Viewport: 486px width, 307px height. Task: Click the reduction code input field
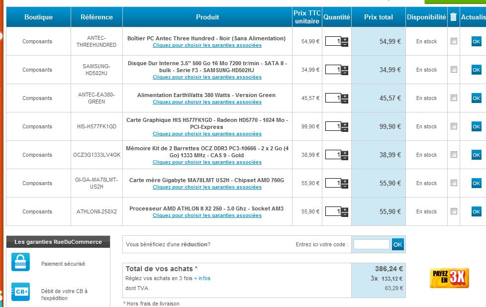click(x=371, y=244)
